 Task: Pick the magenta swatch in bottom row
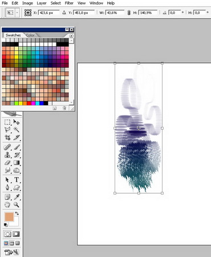[33, 103]
